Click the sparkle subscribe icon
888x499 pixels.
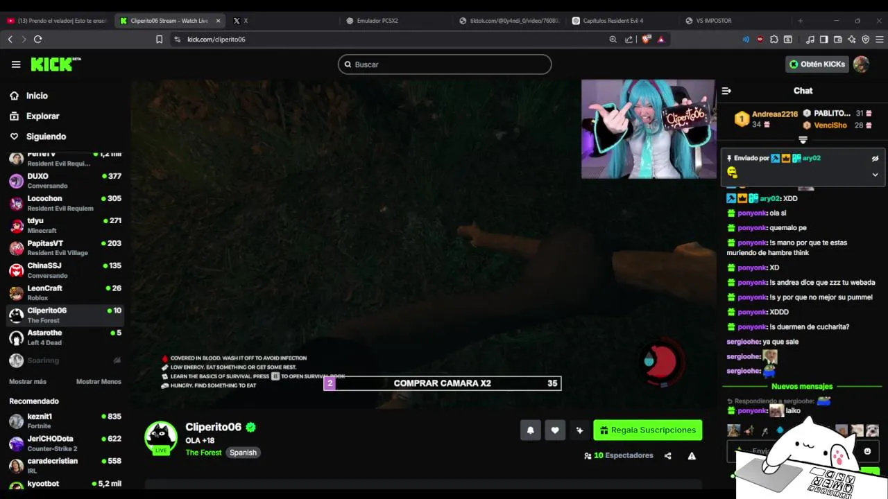tap(579, 430)
